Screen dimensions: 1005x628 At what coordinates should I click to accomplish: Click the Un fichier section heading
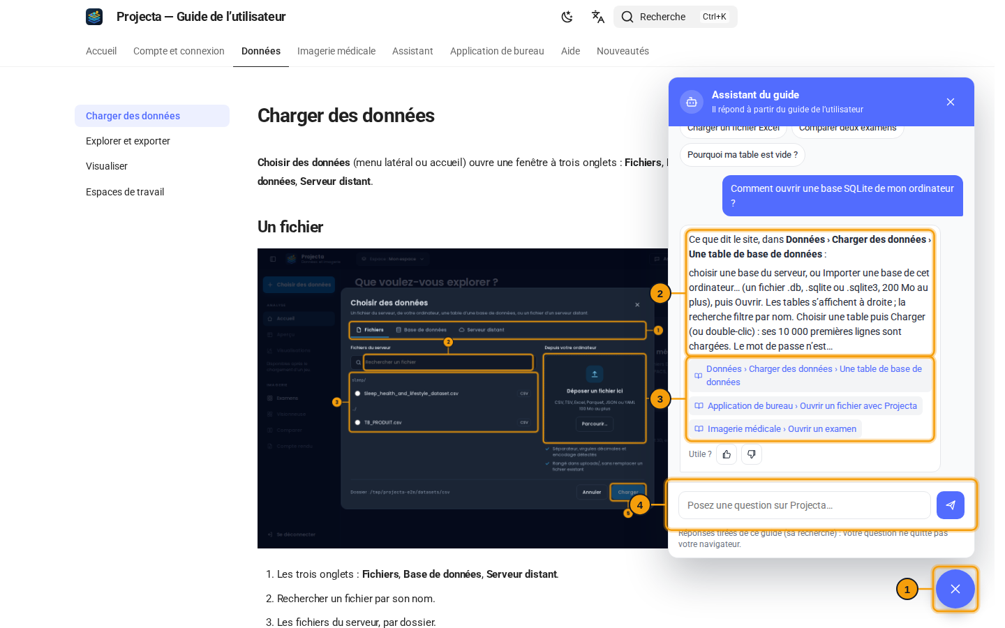point(290,227)
